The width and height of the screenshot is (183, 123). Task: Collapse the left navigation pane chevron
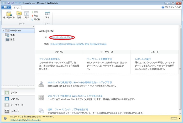click(x=34, y=26)
